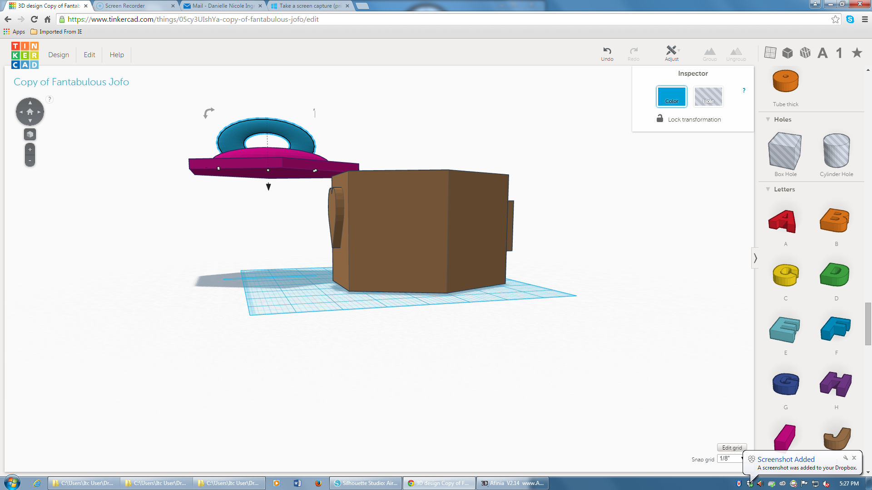The width and height of the screenshot is (872, 490).
Task: Click the view help question mark
Action: pyautogui.click(x=50, y=99)
